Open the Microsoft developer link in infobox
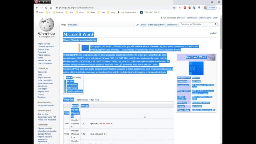The width and height of the screenshot is (256, 144). (x=196, y=78)
